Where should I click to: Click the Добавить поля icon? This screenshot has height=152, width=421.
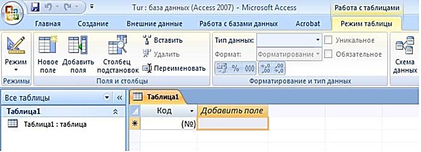click(78, 44)
